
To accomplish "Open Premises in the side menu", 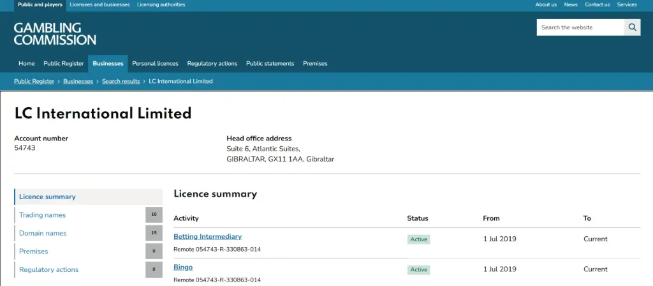I will click(34, 252).
